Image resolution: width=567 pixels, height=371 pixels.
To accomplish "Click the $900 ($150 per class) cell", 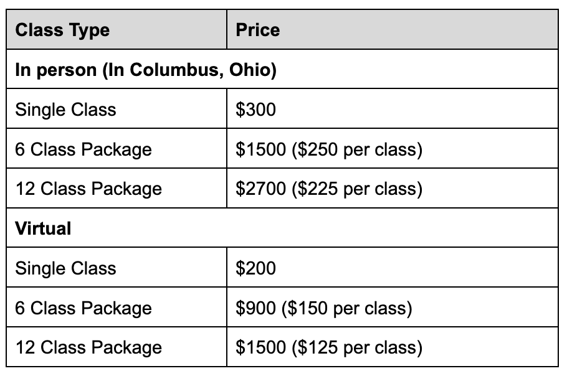I will click(x=393, y=308).
